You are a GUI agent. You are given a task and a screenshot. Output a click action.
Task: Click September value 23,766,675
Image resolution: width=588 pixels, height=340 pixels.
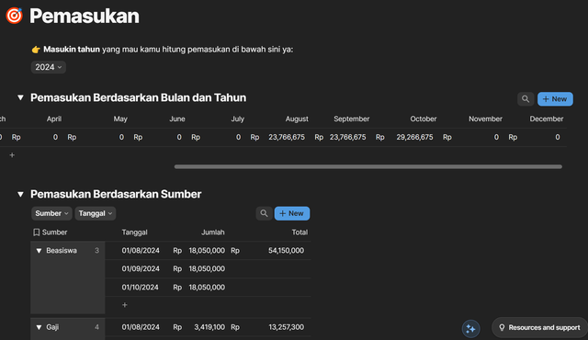(x=347, y=137)
